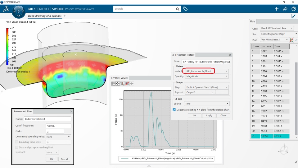Open the tag explorer icon
The width and height of the screenshot is (298, 168).
click(185, 9)
